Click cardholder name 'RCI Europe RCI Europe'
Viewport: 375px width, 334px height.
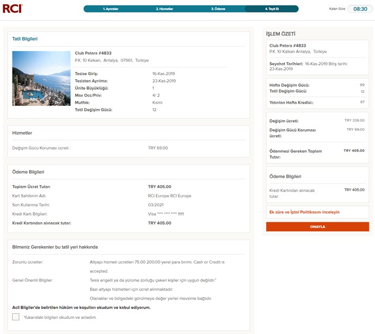point(170,196)
